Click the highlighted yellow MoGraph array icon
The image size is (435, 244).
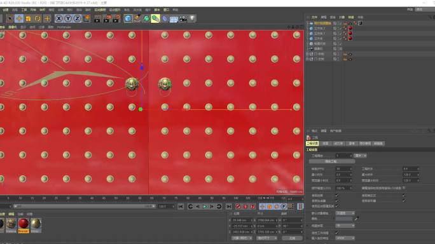pos(155,18)
